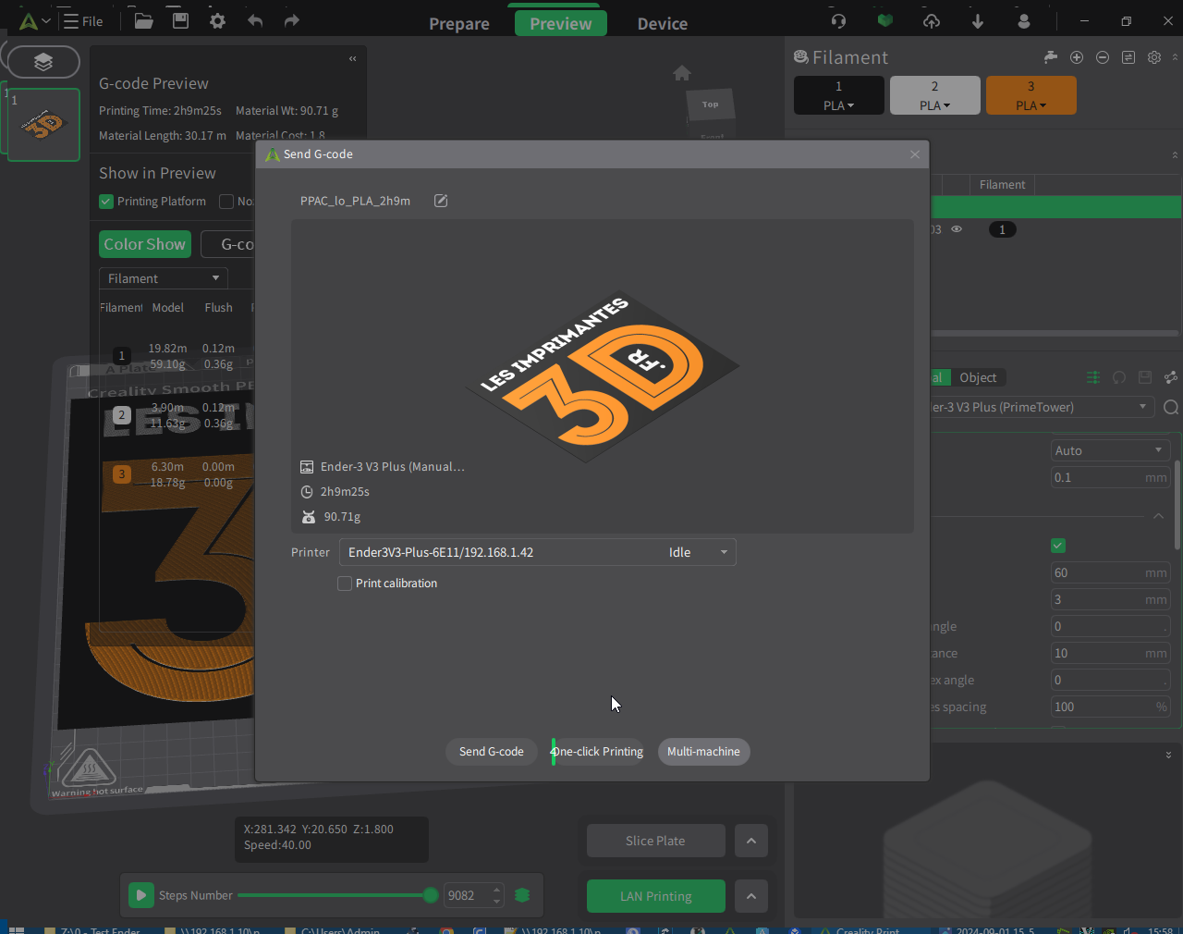The image size is (1183, 934).
Task: Click the edit file name pencil icon
Action: [441, 201]
